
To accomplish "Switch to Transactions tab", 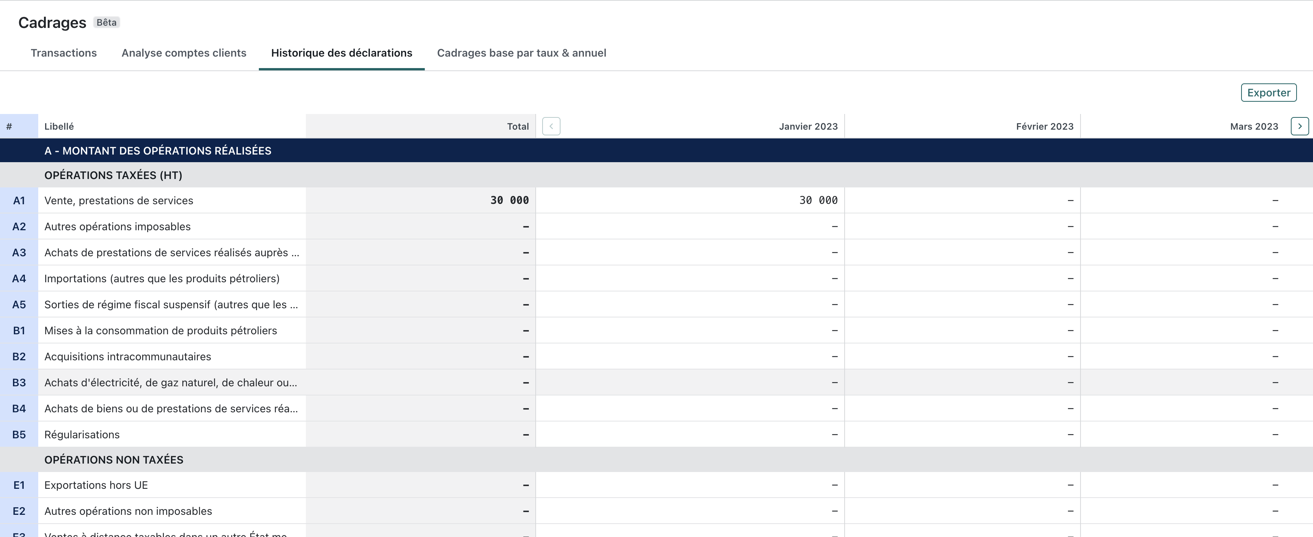I will click(x=63, y=53).
